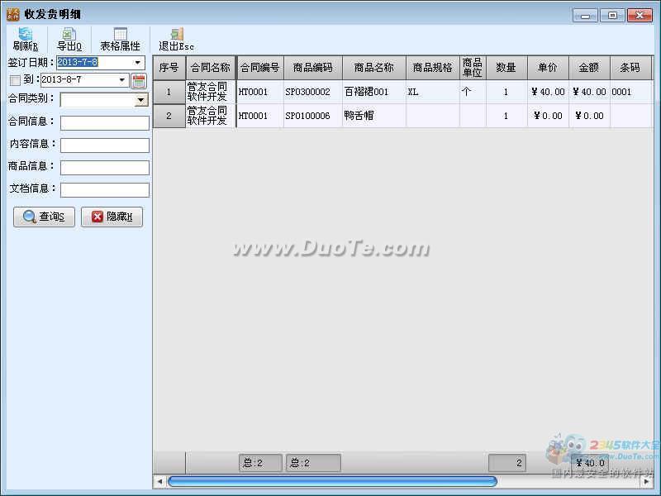661x496 pixels.
Task: Click the horizontal scrollbar thumb
Action: click(332, 481)
